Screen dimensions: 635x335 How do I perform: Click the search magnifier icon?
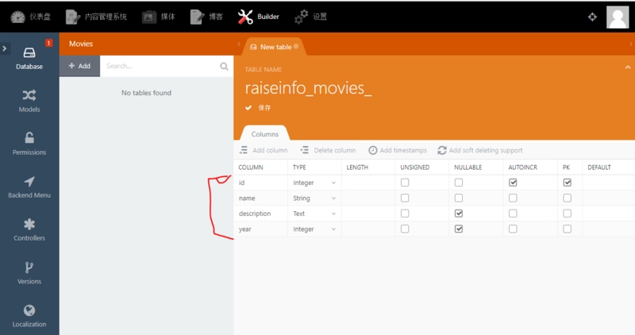pos(224,66)
